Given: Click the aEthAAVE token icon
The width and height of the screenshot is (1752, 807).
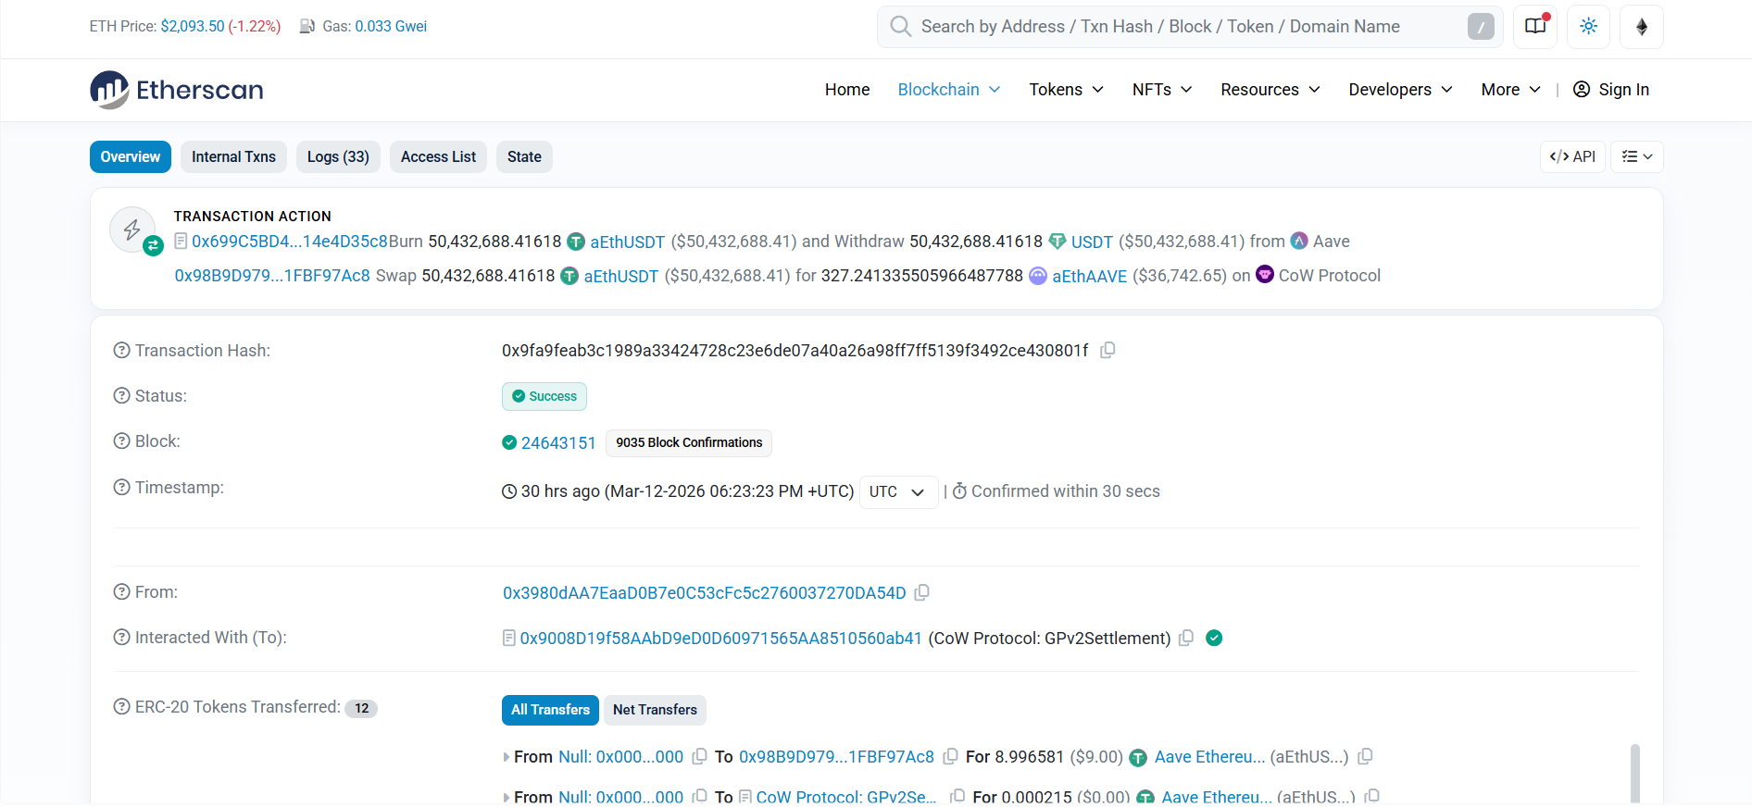Looking at the screenshot, I should [1038, 276].
